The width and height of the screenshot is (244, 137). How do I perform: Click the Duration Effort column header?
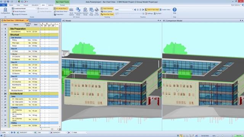coord(28,24)
